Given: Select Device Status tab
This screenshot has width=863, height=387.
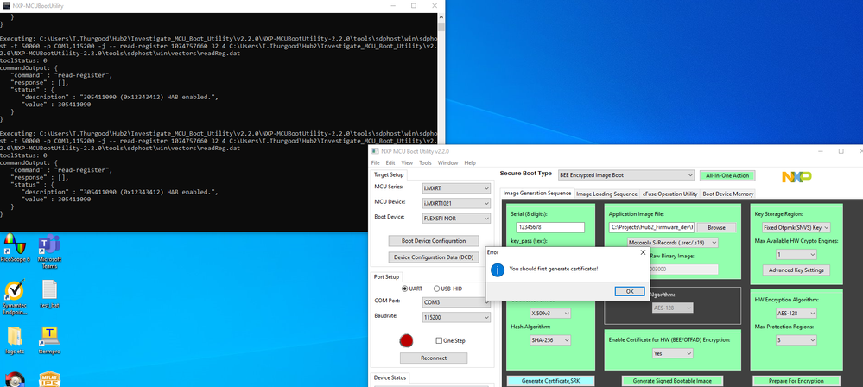Looking at the screenshot, I should point(390,377).
